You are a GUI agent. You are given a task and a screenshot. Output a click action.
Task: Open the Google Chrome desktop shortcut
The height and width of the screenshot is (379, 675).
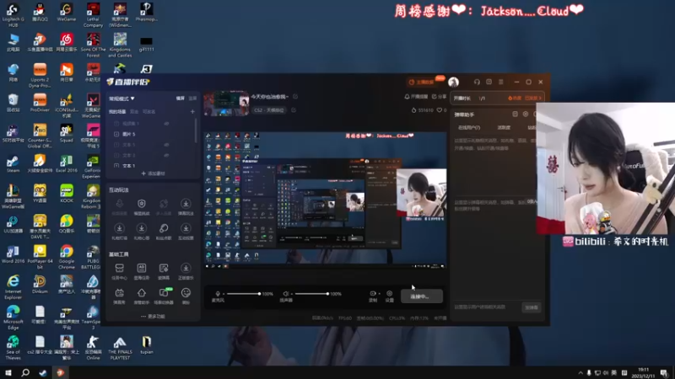[x=67, y=256]
